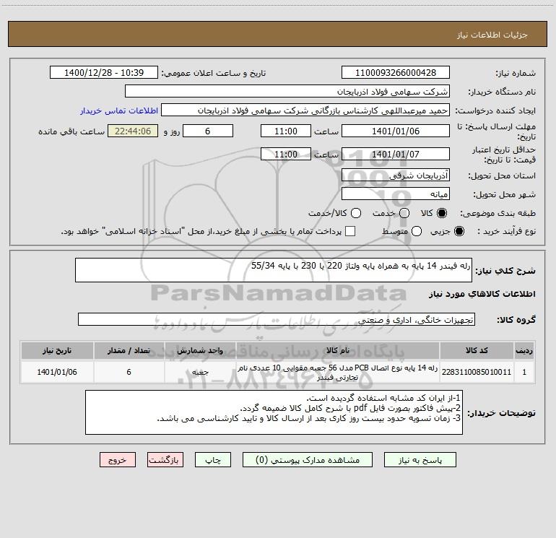
Task: Click the item name cell رله 14 پایه
Action: point(338,372)
